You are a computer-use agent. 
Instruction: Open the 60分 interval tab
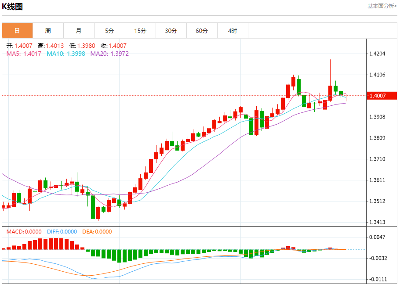coord(202,31)
